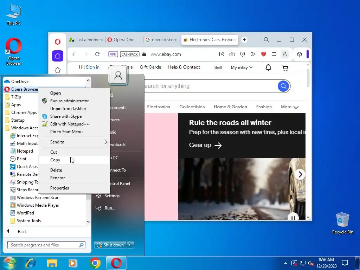Open eBay notifications bell

click(268, 67)
